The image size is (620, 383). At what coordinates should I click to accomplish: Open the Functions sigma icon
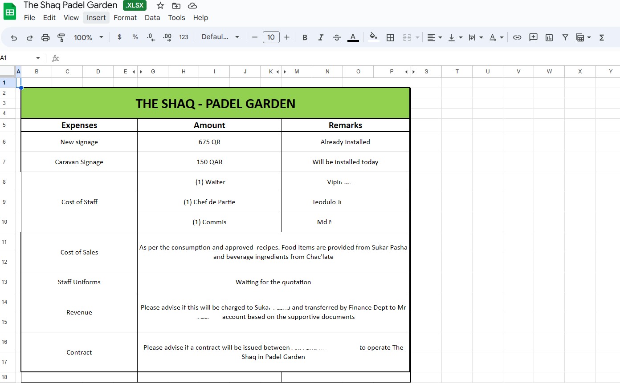point(602,37)
